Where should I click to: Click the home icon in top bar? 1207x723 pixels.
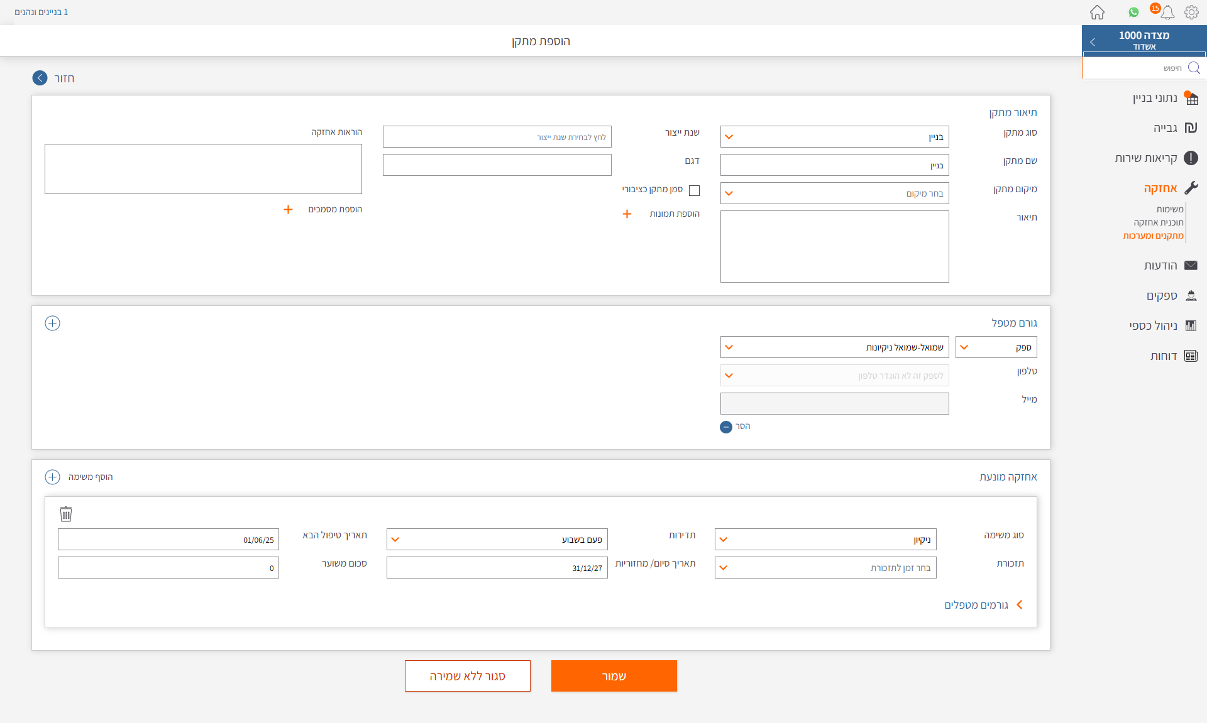[x=1097, y=12]
